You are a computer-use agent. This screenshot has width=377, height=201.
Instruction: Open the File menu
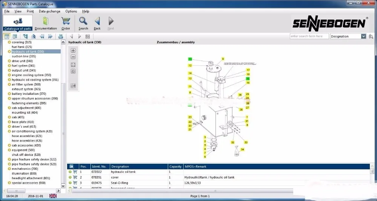pos(7,11)
